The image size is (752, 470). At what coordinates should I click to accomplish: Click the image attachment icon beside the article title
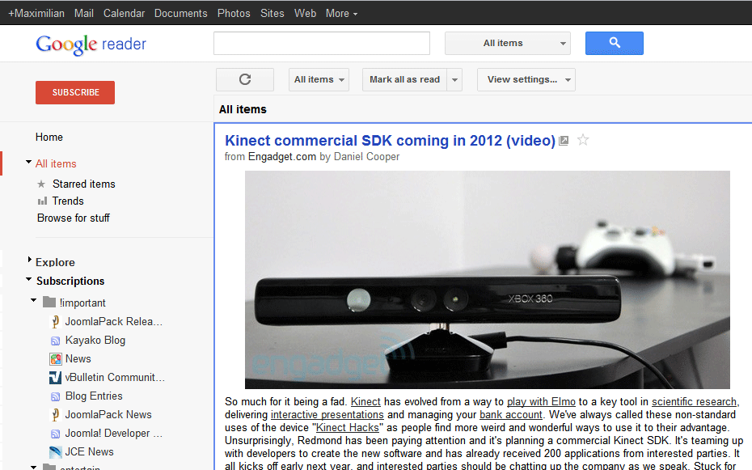click(x=564, y=140)
